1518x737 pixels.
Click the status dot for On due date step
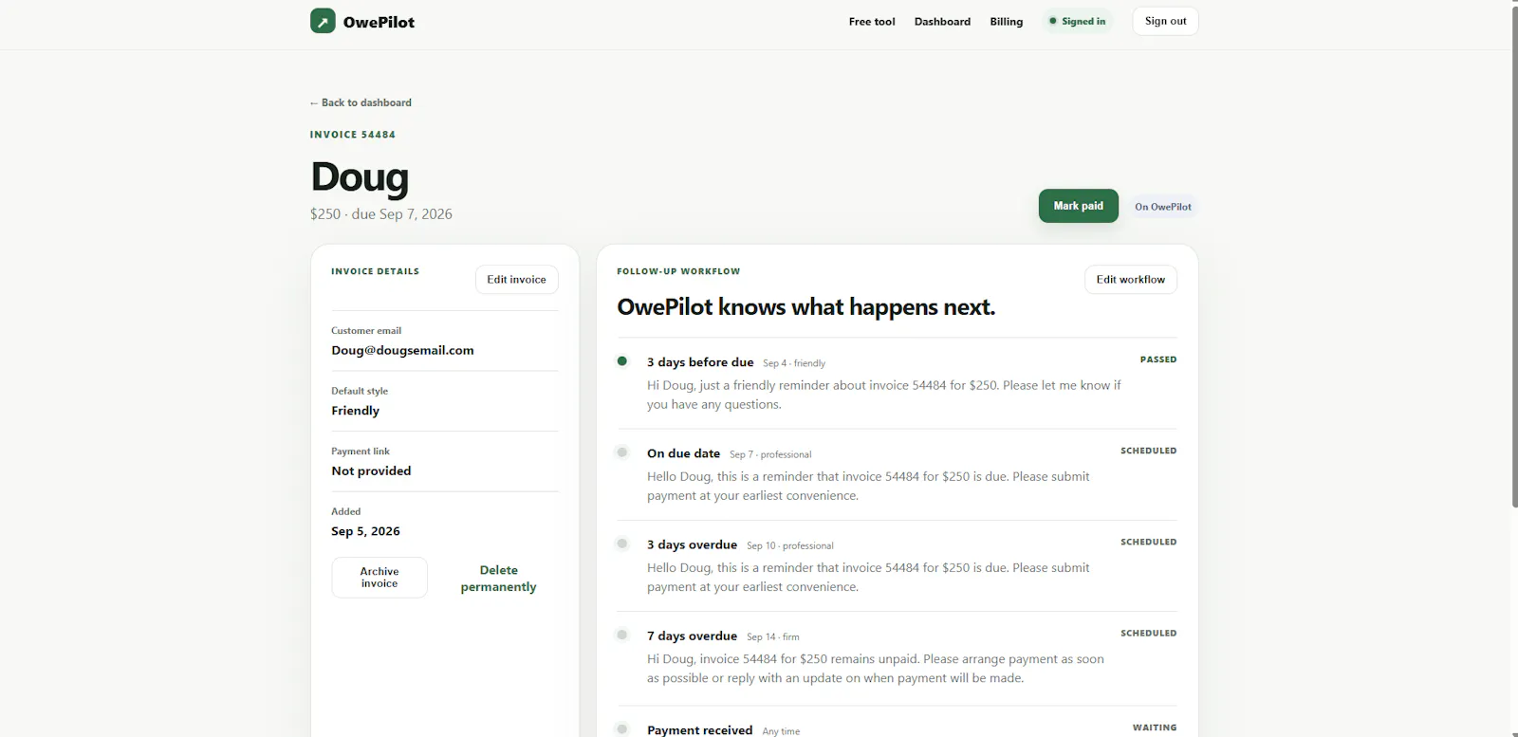pos(622,452)
